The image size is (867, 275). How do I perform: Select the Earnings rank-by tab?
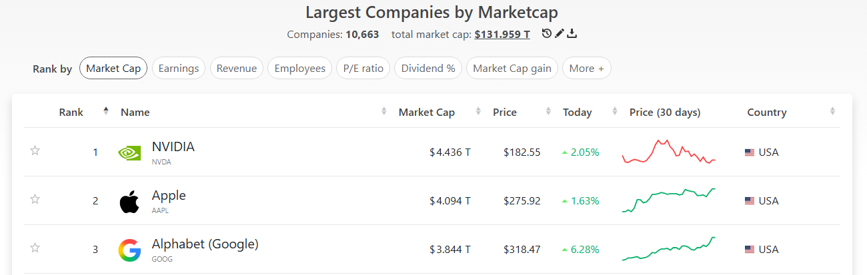tap(179, 68)
